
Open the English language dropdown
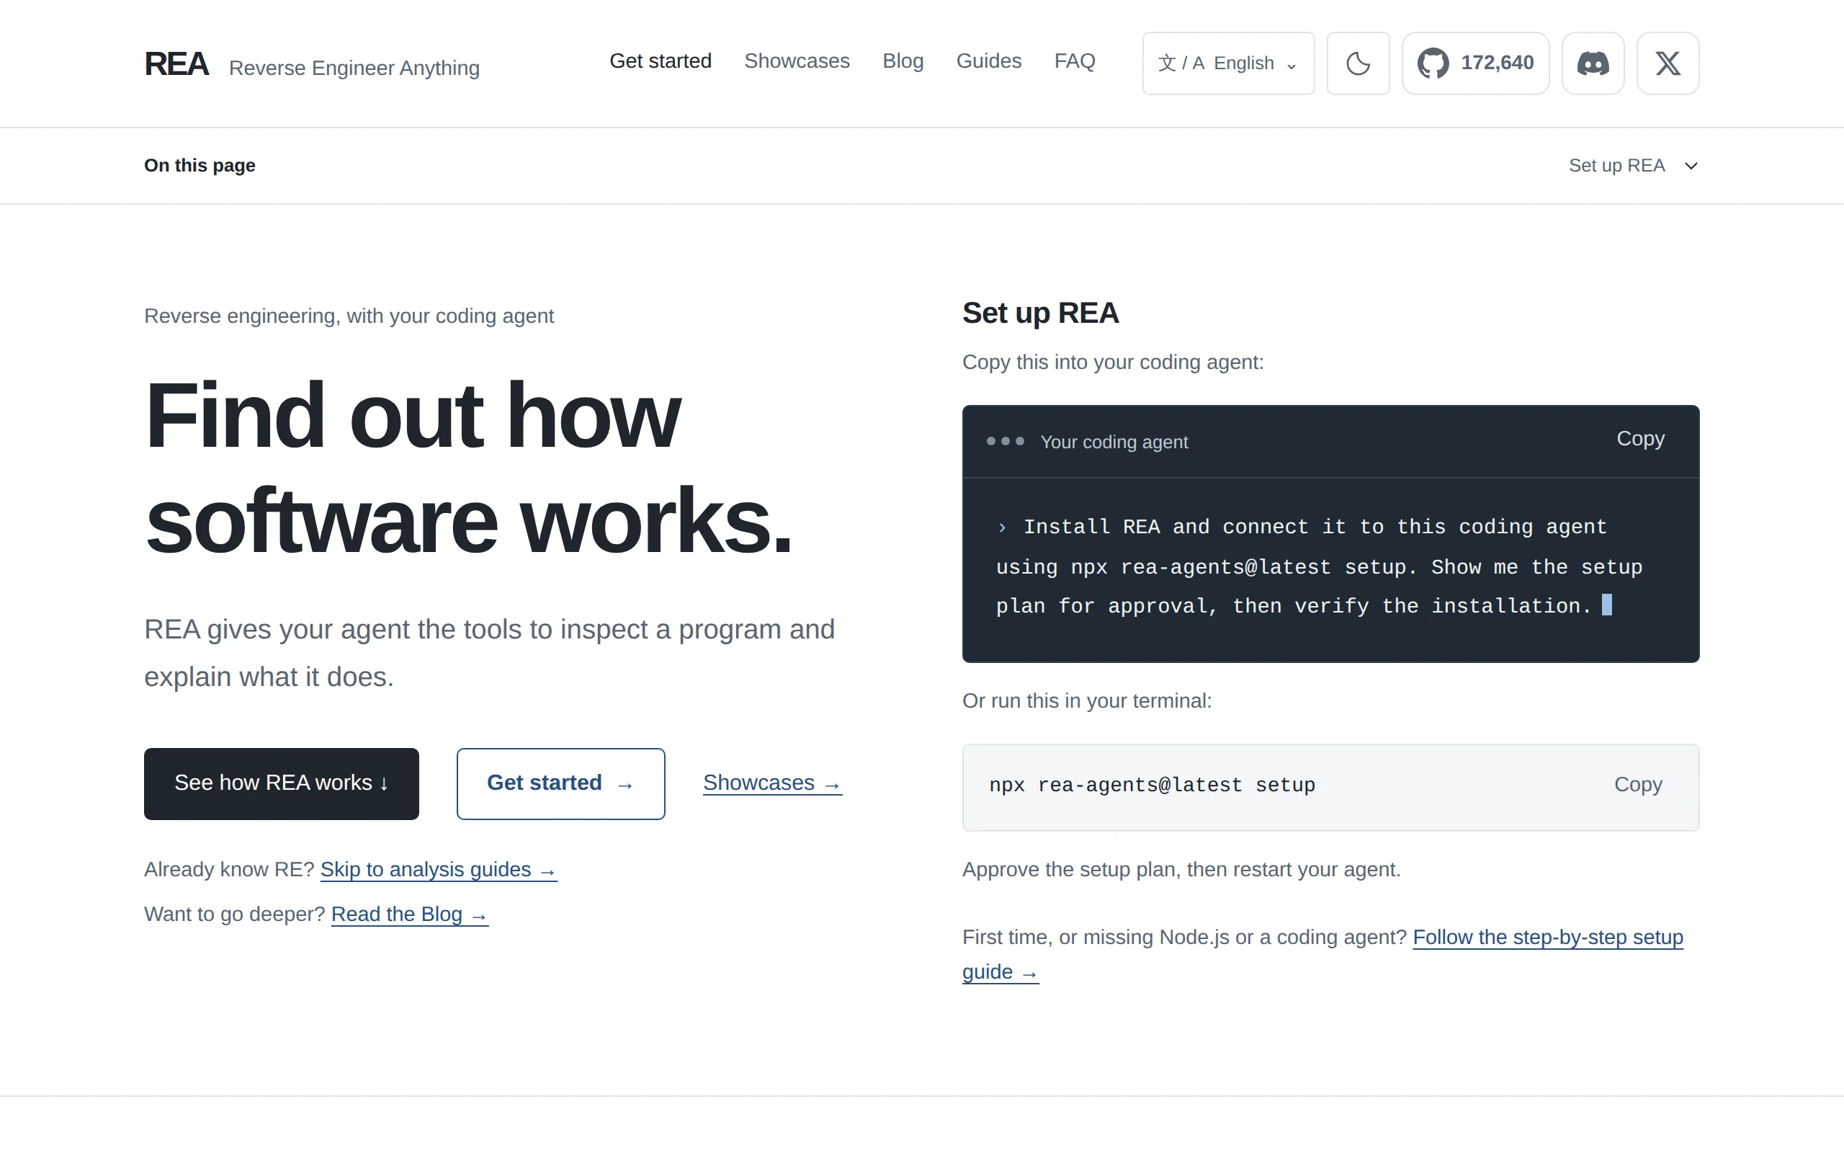1228,63
